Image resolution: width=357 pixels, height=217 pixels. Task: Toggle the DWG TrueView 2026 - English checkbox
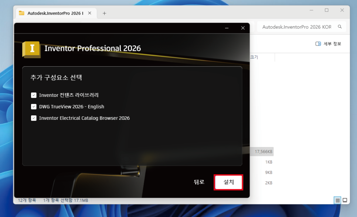click(34, 107)
